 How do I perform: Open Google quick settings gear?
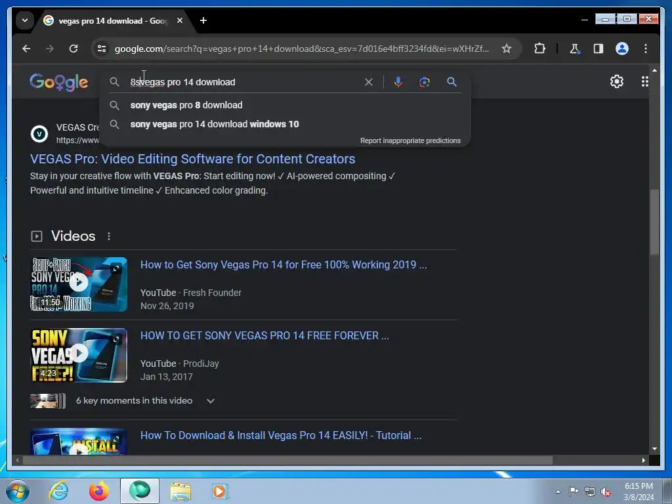[x=617, y=81]
